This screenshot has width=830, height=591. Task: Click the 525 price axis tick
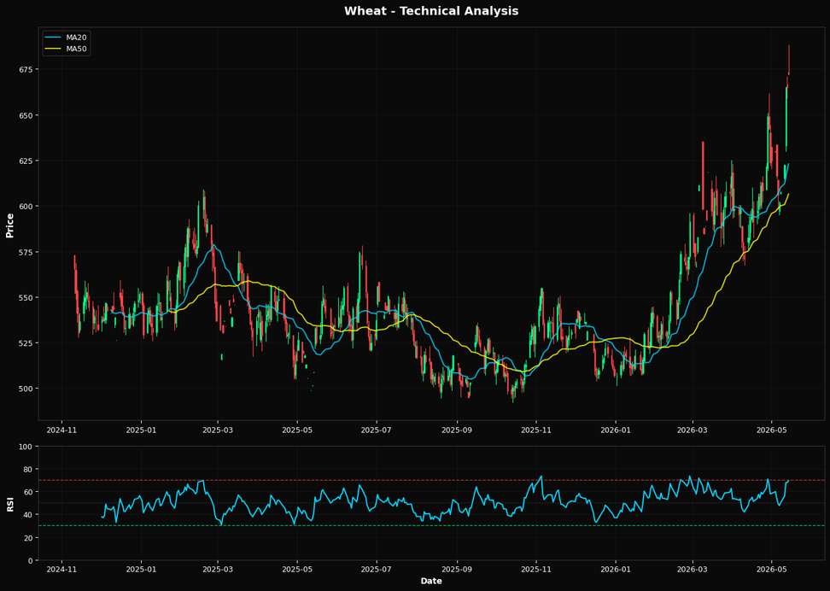coord(27,342)
